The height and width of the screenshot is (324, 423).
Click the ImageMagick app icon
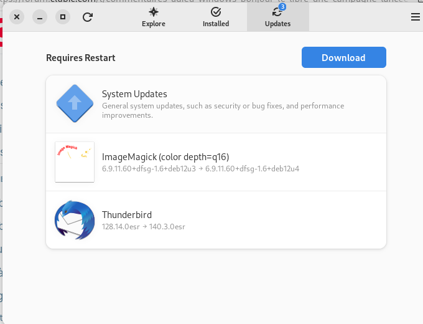[x=75, y=162]
